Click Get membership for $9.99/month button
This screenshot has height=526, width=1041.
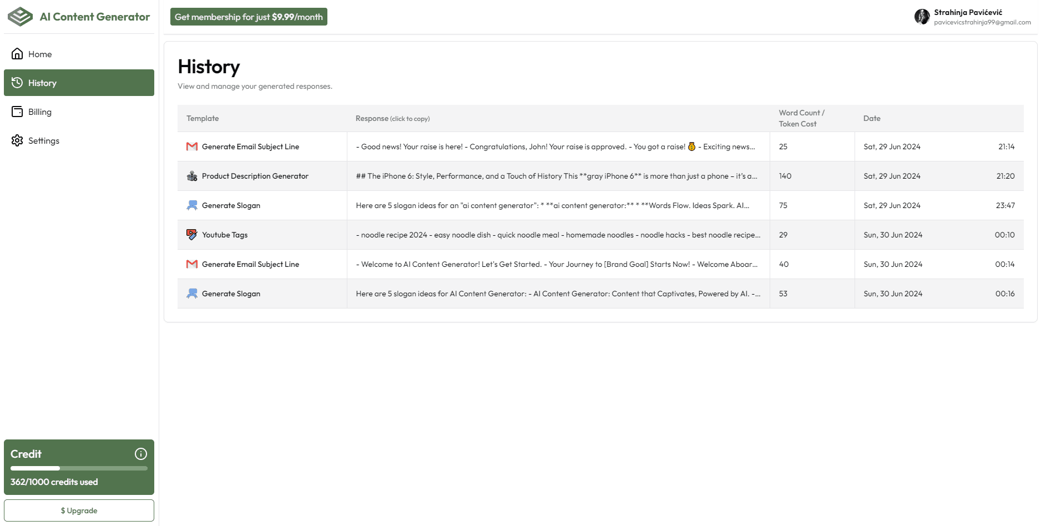click(x=249, y=17)
